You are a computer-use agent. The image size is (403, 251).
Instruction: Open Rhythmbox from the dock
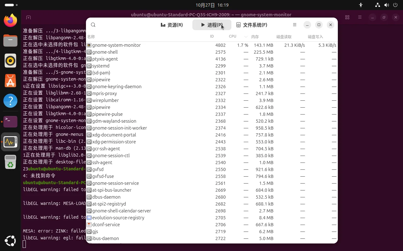point(10,61)
